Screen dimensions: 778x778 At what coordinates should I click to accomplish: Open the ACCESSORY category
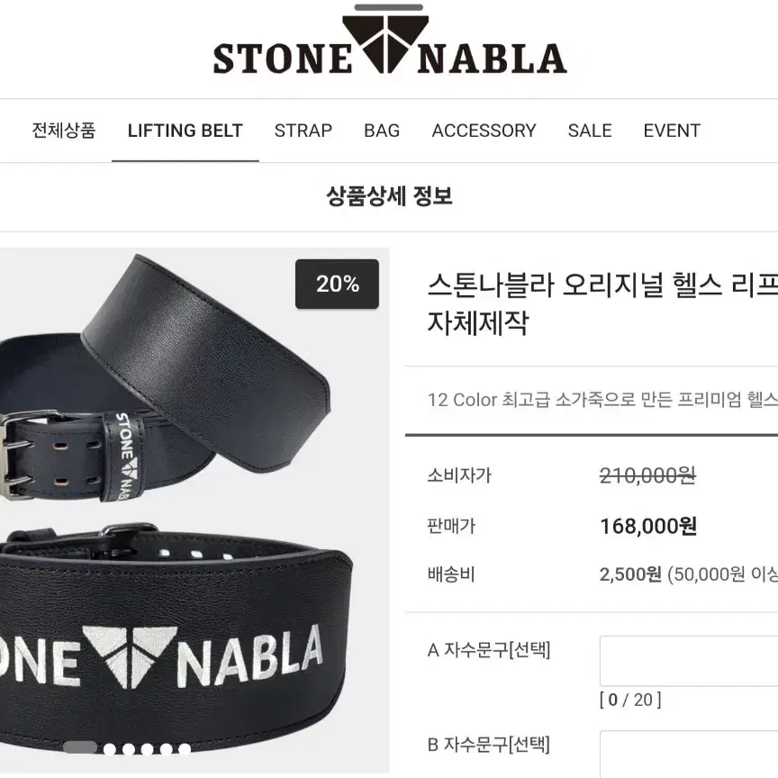click(484, 131)
